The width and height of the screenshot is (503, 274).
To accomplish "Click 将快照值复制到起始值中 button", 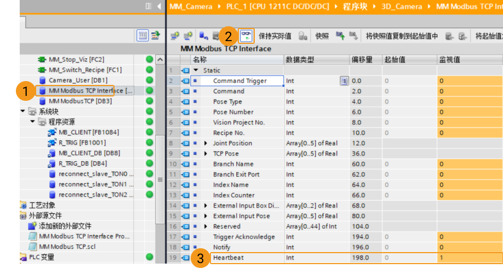I will 402,36.
